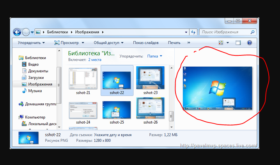Click the Размер value 1,22 МБ
Screen dimensions: 280x165
pyautogui.click(x=171, y=135)
